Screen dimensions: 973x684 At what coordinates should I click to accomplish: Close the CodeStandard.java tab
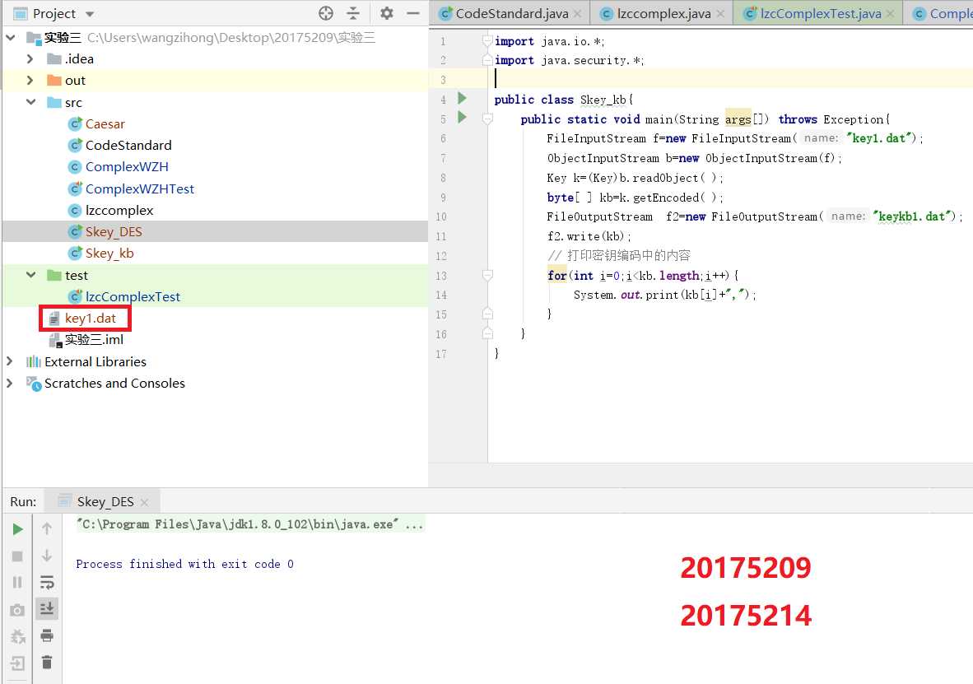click(578, 14)
